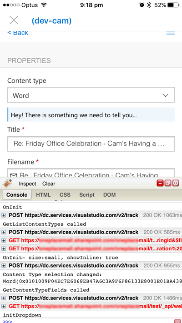Viewport: 182px width, 323px height.
Task: Switch to the DOM tab
Action: tap(109, 195)
